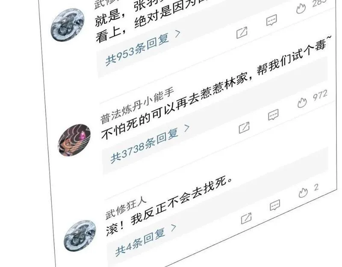Open 普法炼丹小能手's purple avatar

pyautogui.click(x=74, y=140)
